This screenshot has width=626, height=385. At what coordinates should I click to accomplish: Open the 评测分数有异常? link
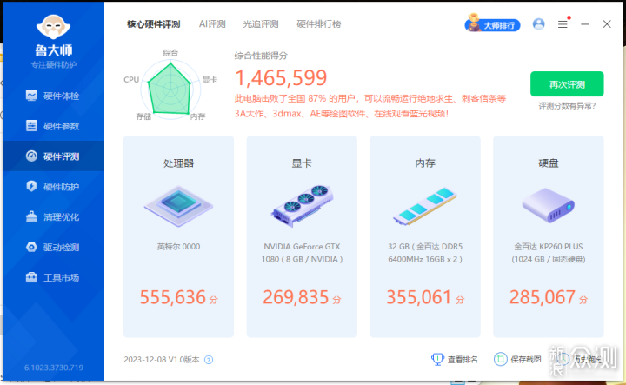point(567,106)
